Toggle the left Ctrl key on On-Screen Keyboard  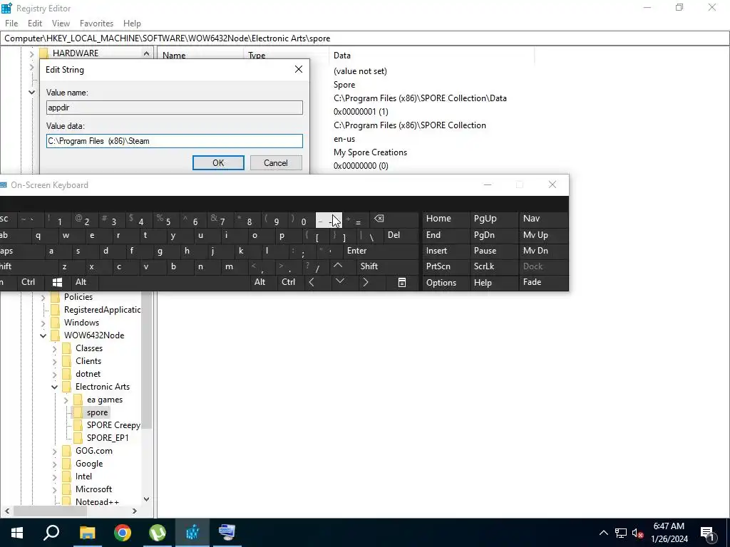28,282
